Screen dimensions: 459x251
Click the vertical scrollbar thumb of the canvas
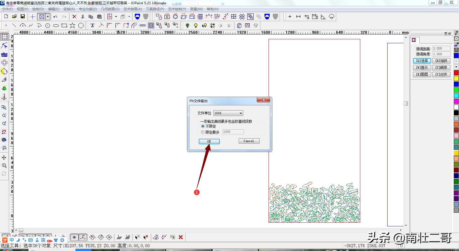(x=406, y=103)
